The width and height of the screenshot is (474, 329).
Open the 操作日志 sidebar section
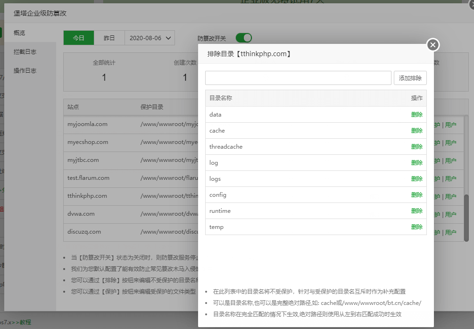pyautogui.click(x=25, y=70)
